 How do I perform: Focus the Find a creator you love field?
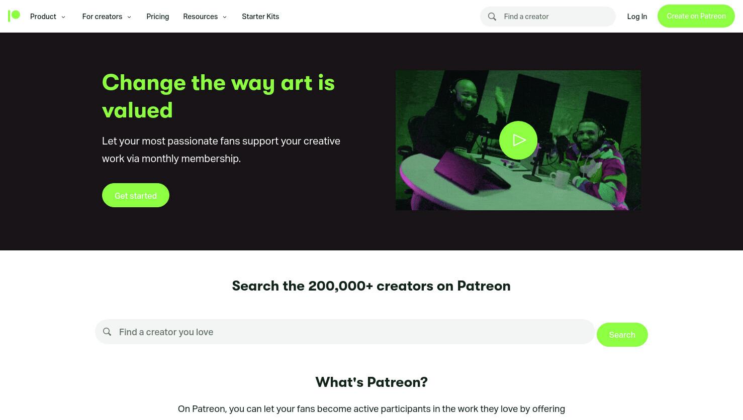pyautogui.click(x=345, y=332)
